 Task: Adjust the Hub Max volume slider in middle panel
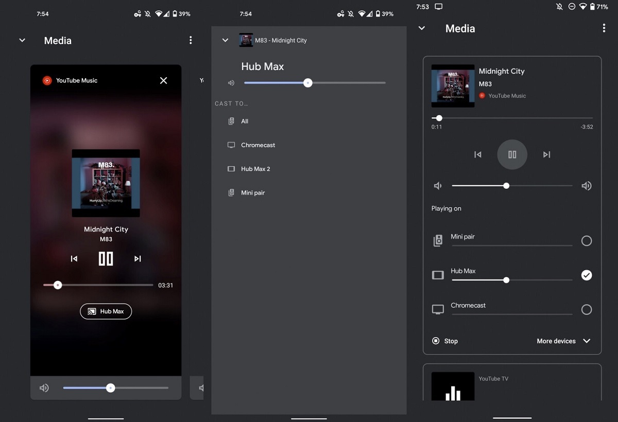click(x=315, y=83)
